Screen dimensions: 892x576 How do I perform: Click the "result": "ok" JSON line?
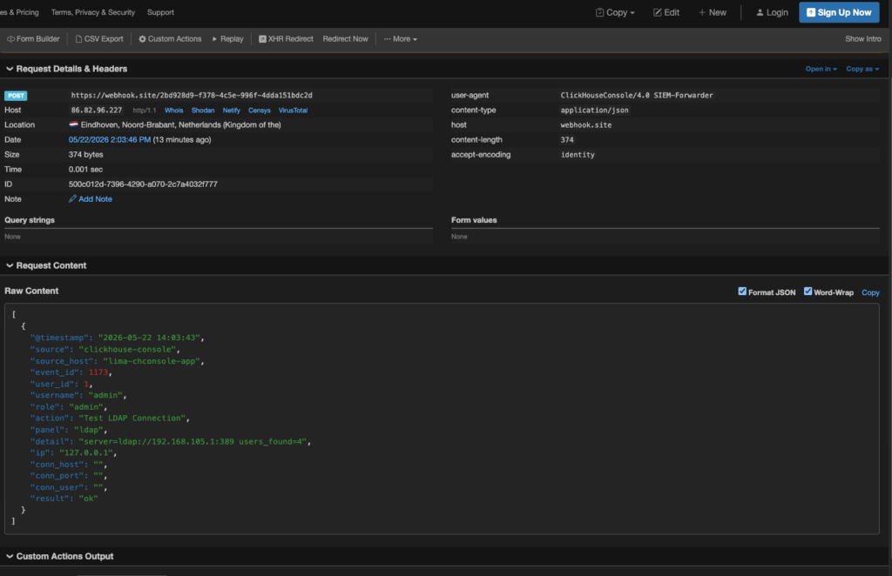[x=64, y=499]
